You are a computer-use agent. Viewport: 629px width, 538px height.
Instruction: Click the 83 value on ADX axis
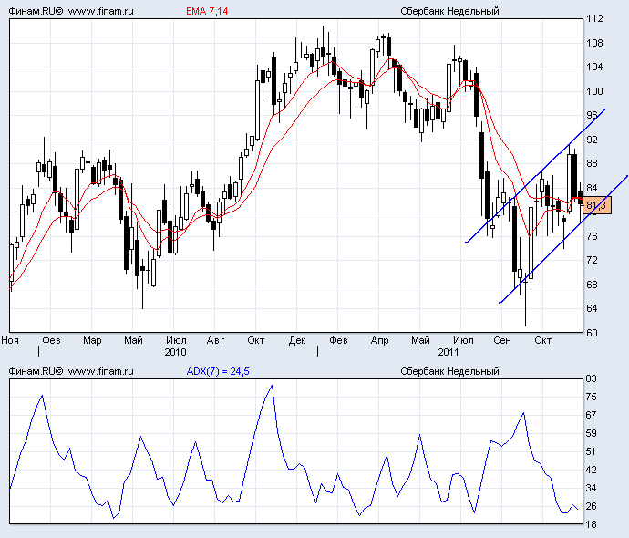point(592,378)
